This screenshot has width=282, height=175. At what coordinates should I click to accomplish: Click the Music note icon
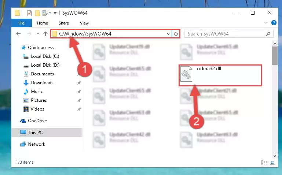click(26, 92)
